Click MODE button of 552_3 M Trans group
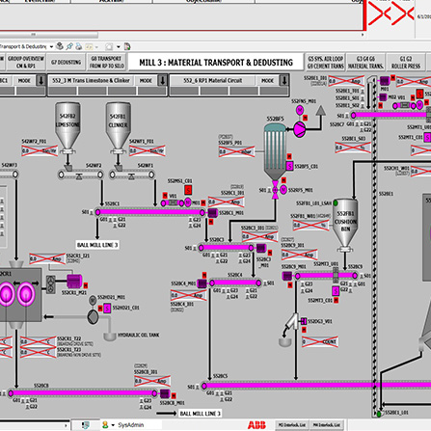This screenshot has height=431, width=431. pyautogui.click(x=146, y=80)
